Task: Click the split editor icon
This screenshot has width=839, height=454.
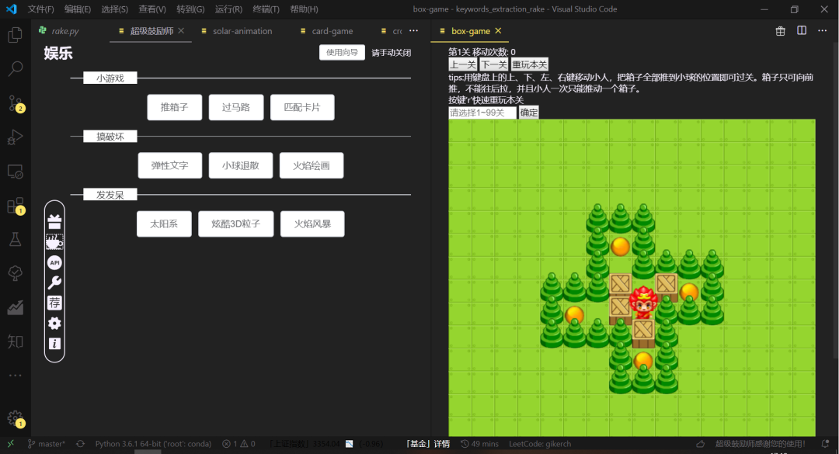Action: tap(802, 31)
